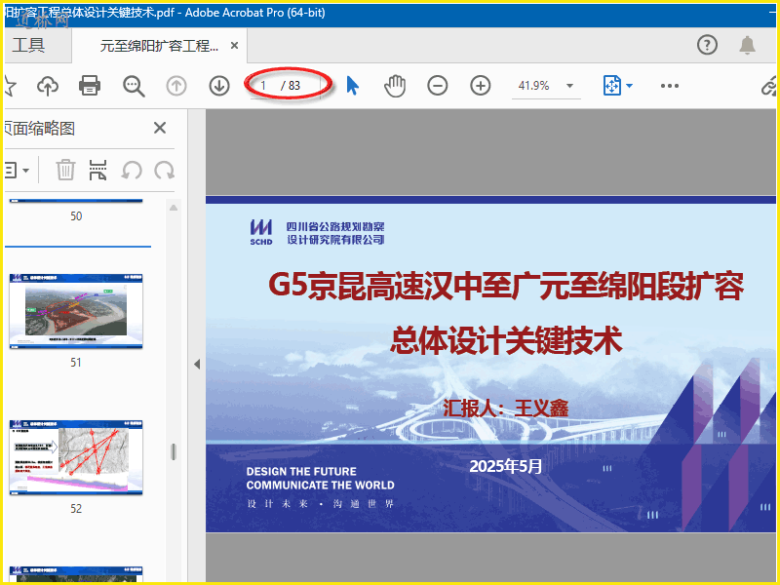Open the help question mark icon
The image size is (780, 585).
(707, 45)
